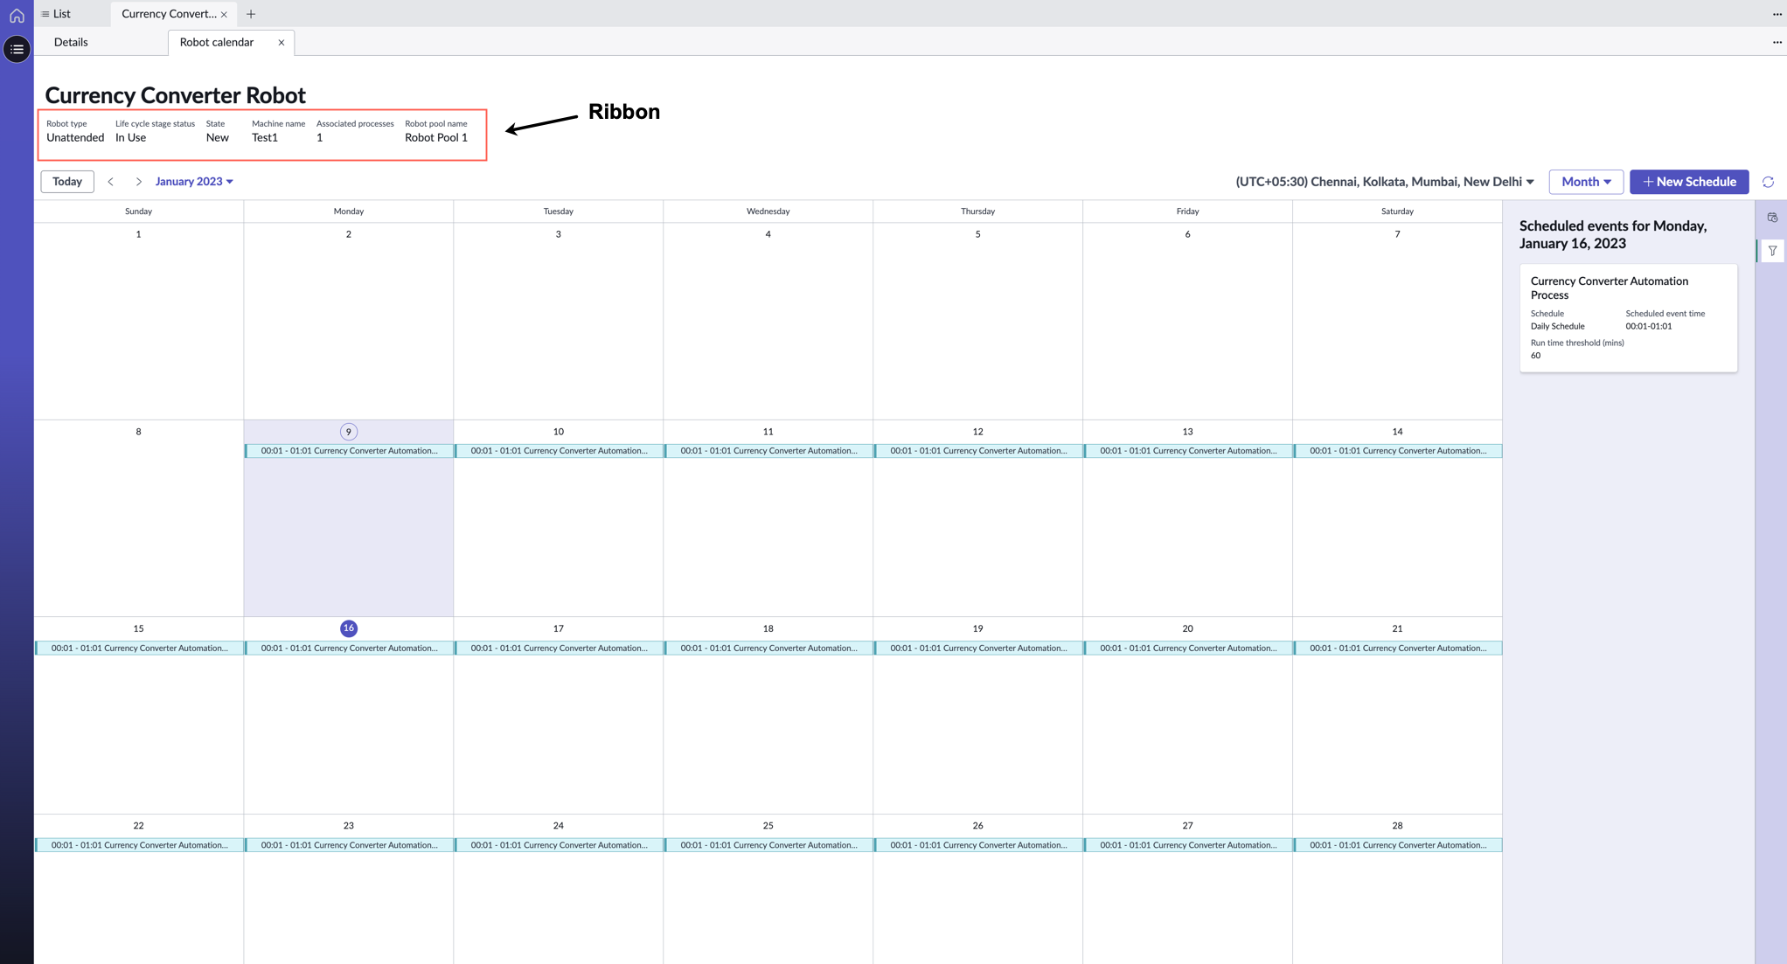Go to the next month with right chevron
This screenshot has width=1787, height=964.
(138, 182)
